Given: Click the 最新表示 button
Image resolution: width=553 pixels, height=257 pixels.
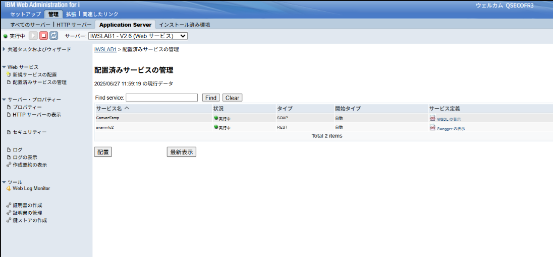Looking at the screenshot, I should click(x=181, y=152).
